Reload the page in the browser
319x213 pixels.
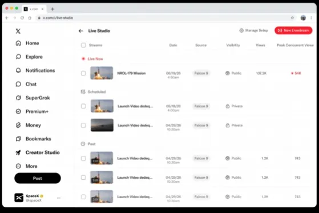pos(22,18)
